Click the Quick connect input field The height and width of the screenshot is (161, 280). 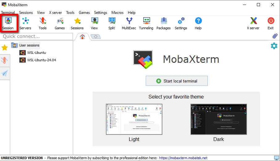click(36, 36)
